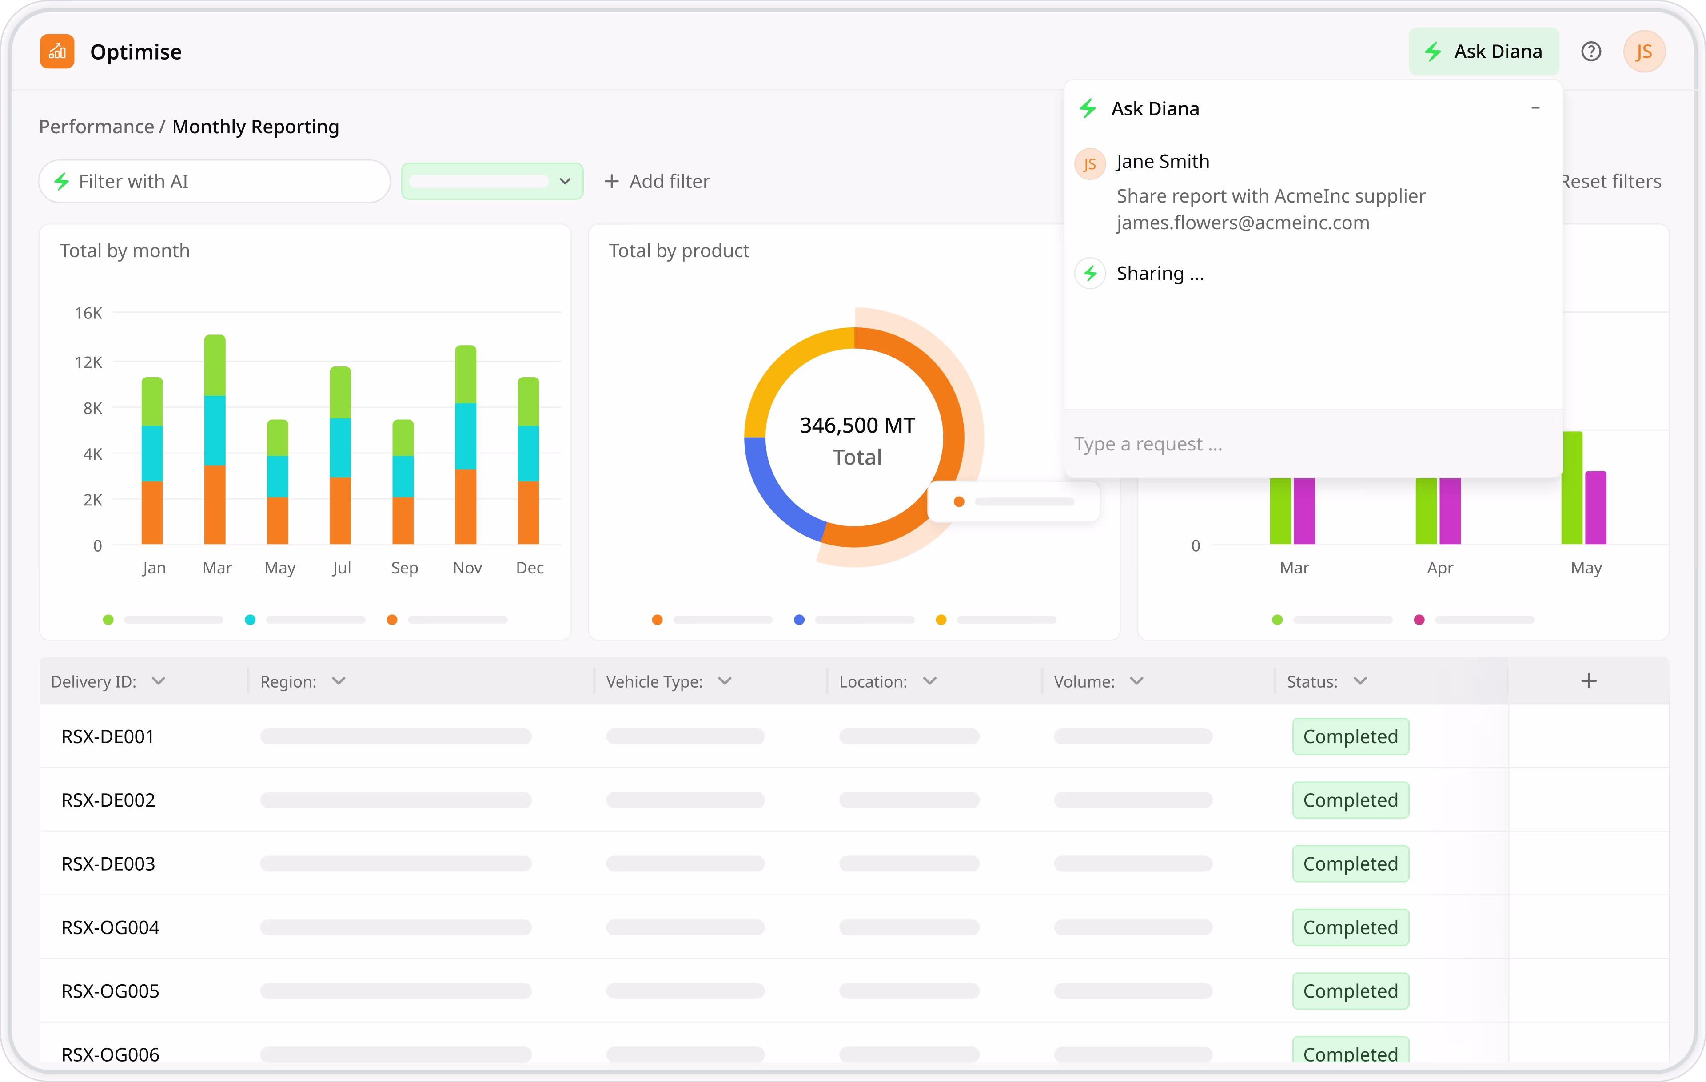Open the help question mark icon
This screenshot has height=1082, width=1706.
coord(1590,52)
